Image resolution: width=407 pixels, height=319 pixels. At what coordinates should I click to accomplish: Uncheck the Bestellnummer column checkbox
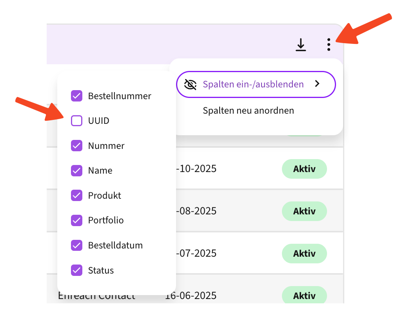[76, 96]
